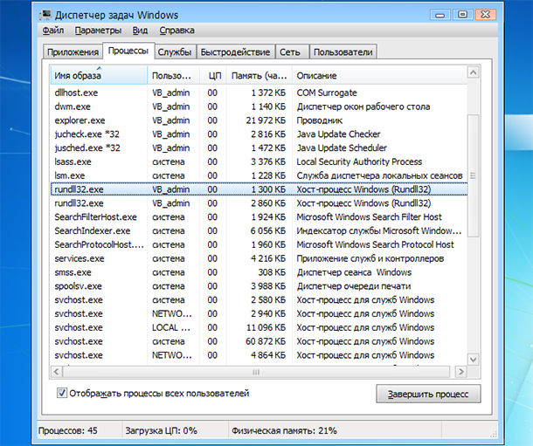Select rundll32.exe using 1 300 КБ
533x446 pixels.
[259, 189]
